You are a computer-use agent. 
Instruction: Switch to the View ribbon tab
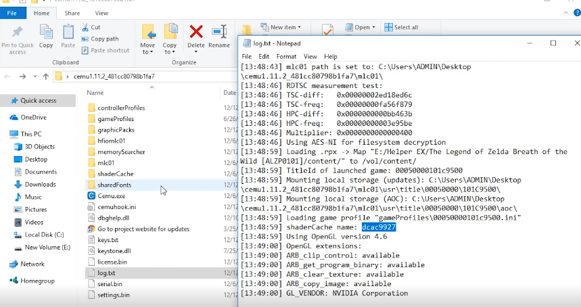pos(101,13)
